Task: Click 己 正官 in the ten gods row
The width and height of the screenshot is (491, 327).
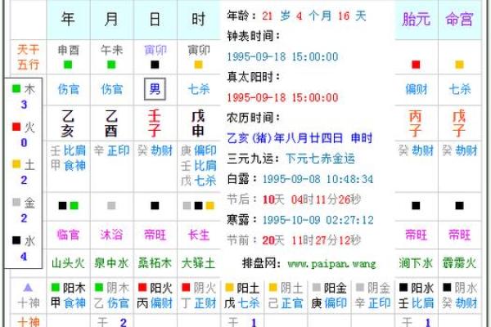Action: (286, 303)
